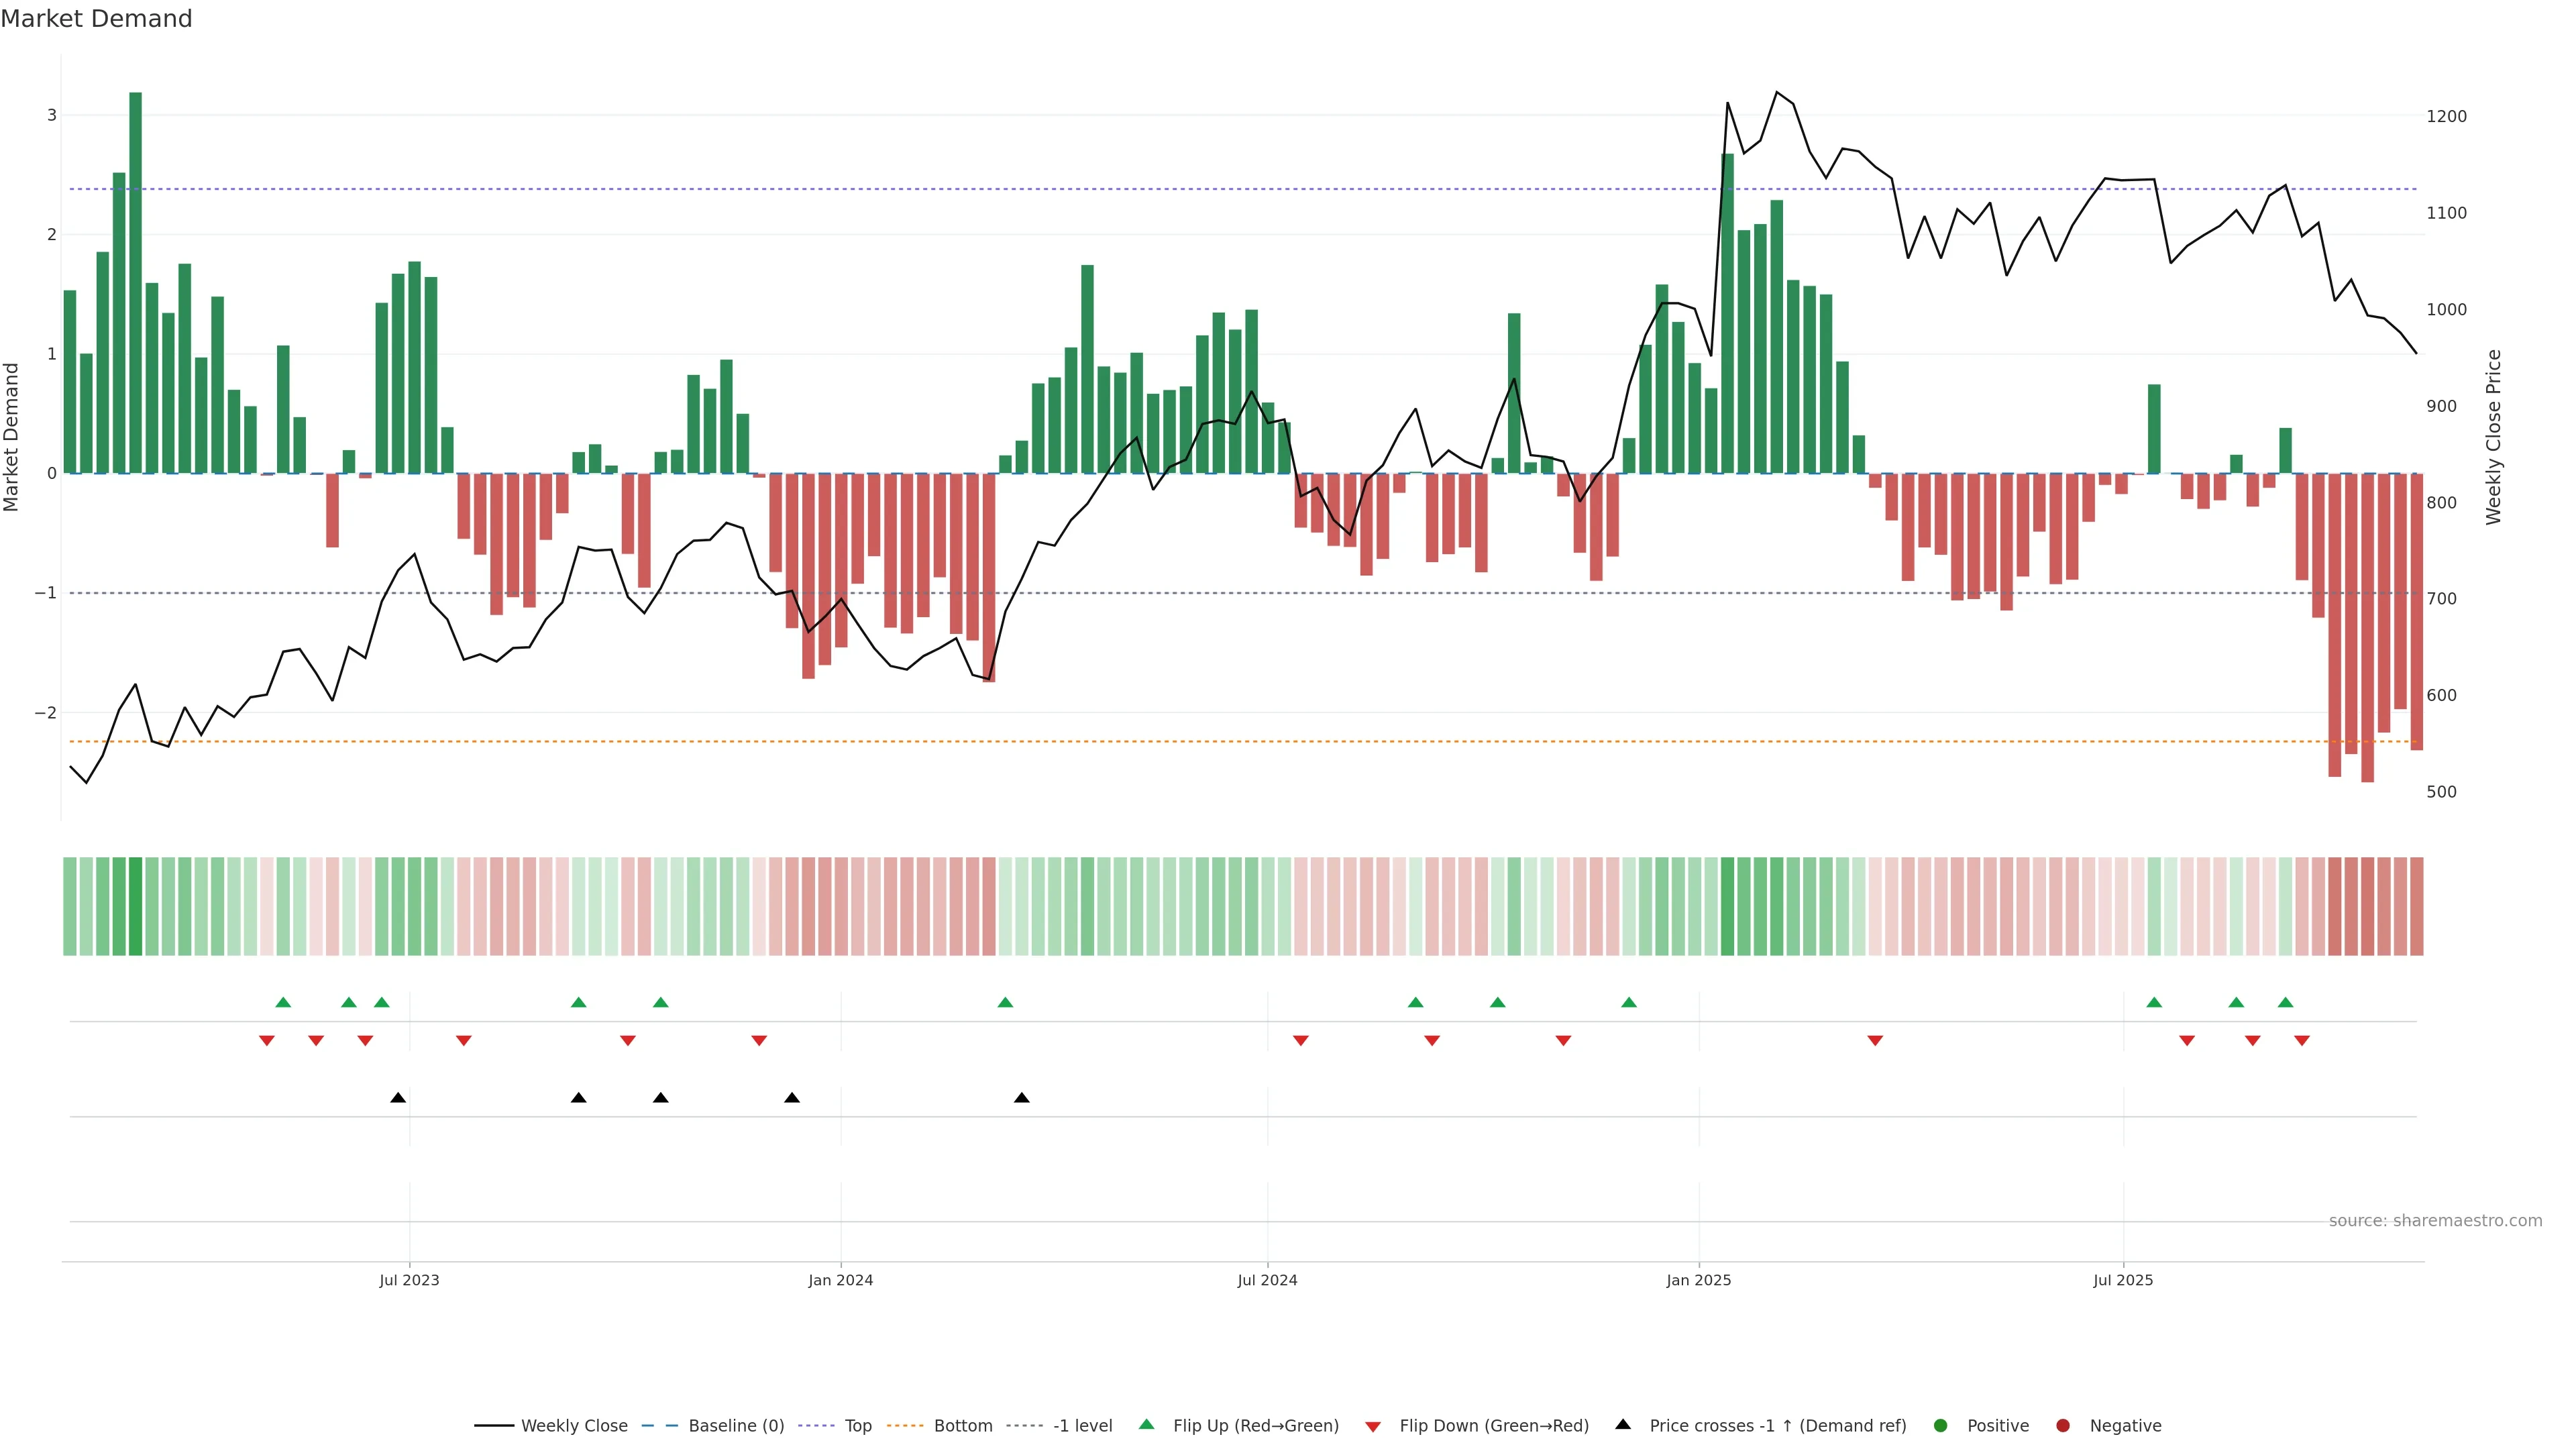2576x1449 pixels.
Task: Hide the Top dotted line via legend
Action: coord(857,1425)
